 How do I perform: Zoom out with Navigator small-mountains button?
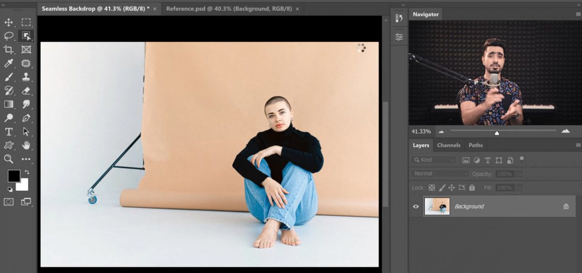point(441,132)
